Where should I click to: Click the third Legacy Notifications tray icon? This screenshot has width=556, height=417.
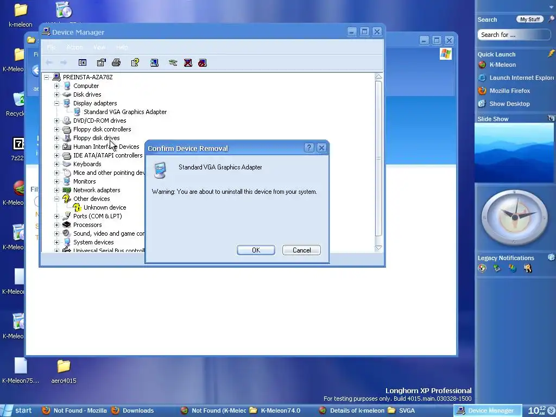tap(513, 268)
